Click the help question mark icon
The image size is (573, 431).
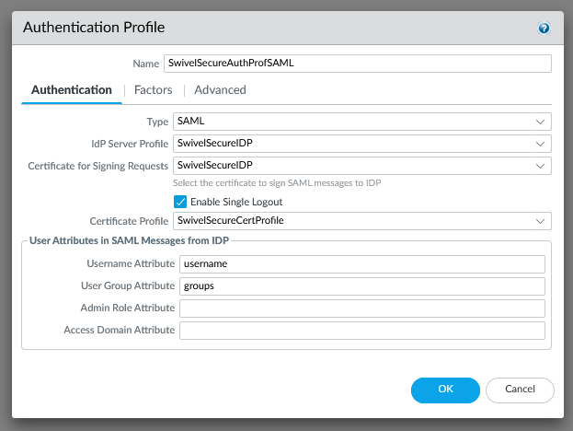pyautogui.click(x=544, y=29)
